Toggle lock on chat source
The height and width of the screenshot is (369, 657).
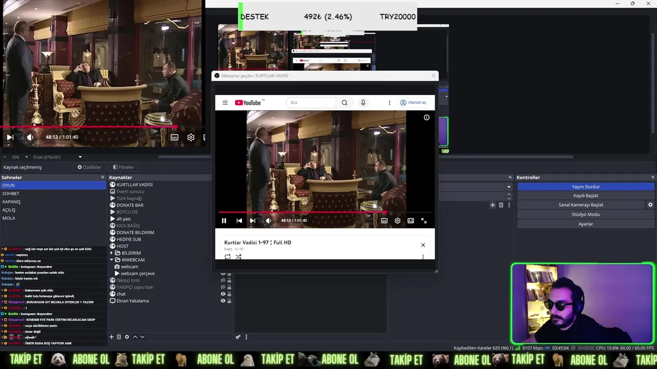coord(229,294)
